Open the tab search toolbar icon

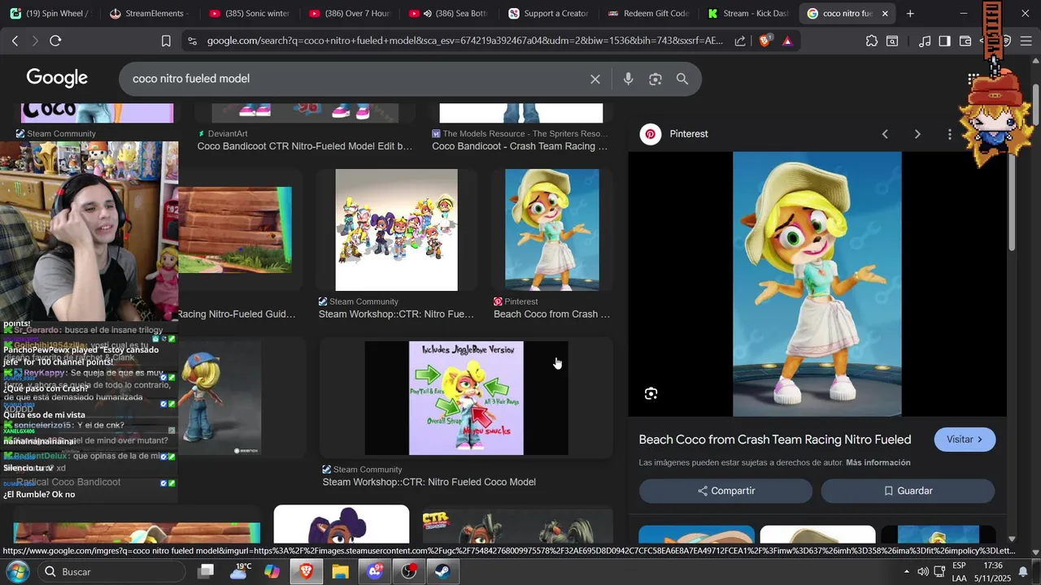pyautogui.click(x=893, y=41)
